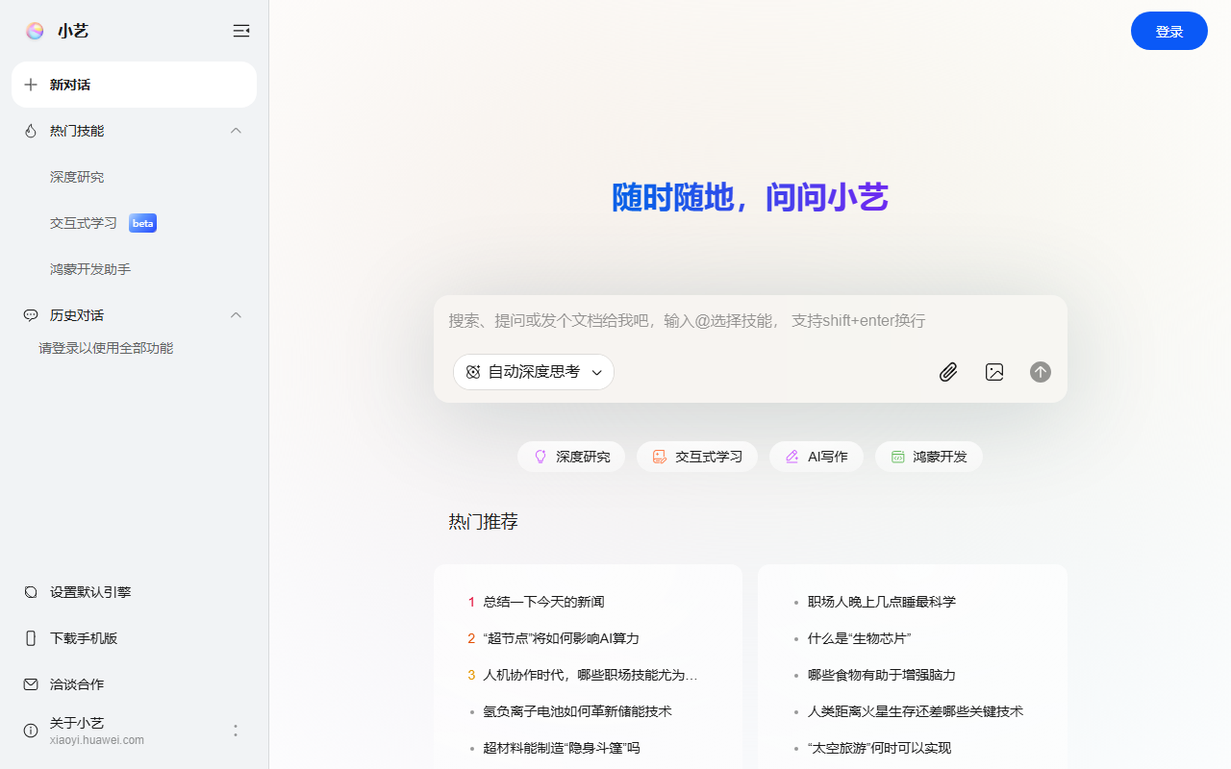
Task: Open the 自动深度思考 mode dropdown
Action: [534, 372]
